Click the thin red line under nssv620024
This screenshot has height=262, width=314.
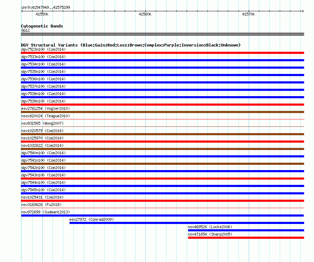tap(162, 119)
